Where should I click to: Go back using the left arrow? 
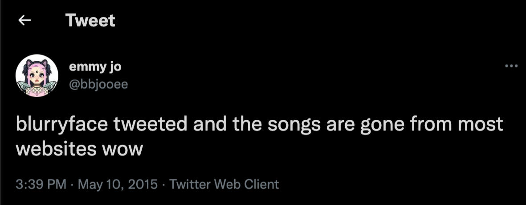click(24, 20)
